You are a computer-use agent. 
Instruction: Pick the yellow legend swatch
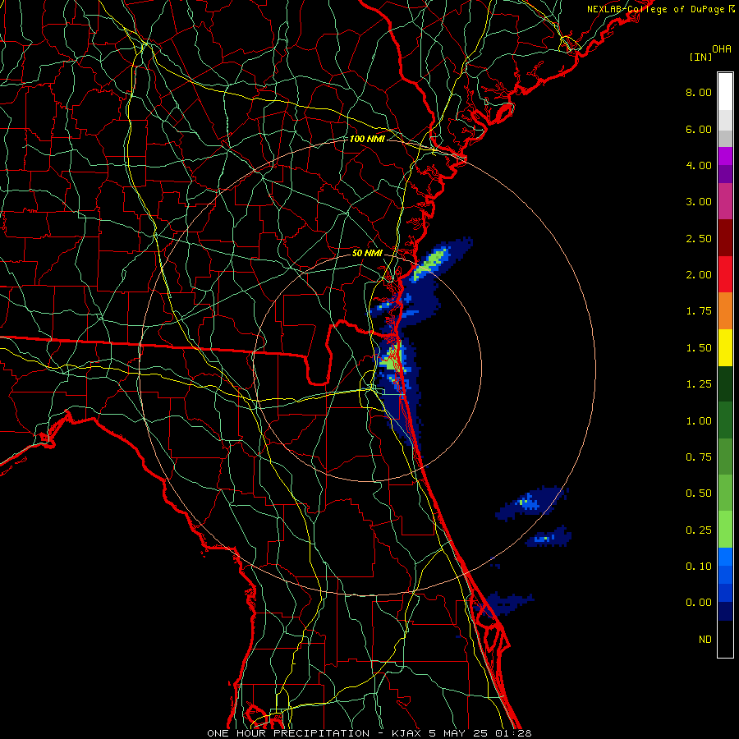[x=725, y=348]
